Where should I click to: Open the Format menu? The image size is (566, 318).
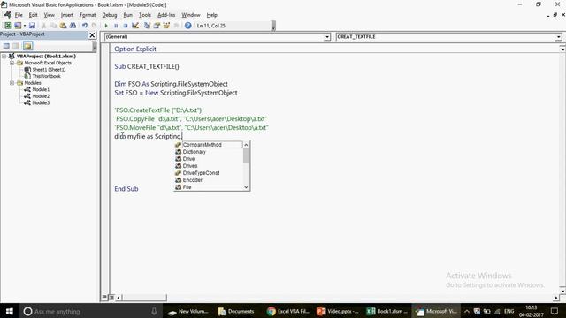[x=88, y=15]
